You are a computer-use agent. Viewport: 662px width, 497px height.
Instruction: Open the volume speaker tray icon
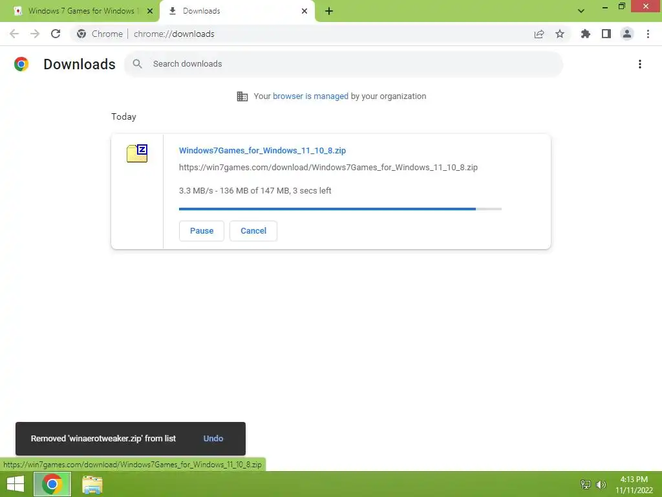601,484
